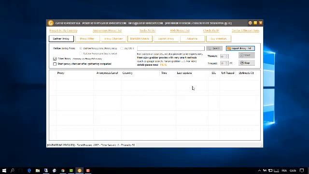Open File Explorer from the taskbar

point(38,171)
